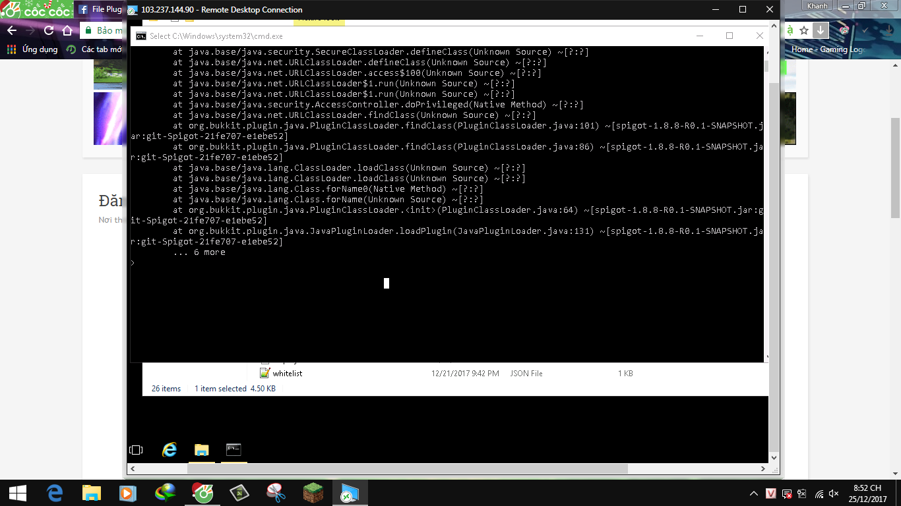The height and width of the screenshot is (506, 901).
Task: Open the clock and date flyout
Action: coord(867,493)
